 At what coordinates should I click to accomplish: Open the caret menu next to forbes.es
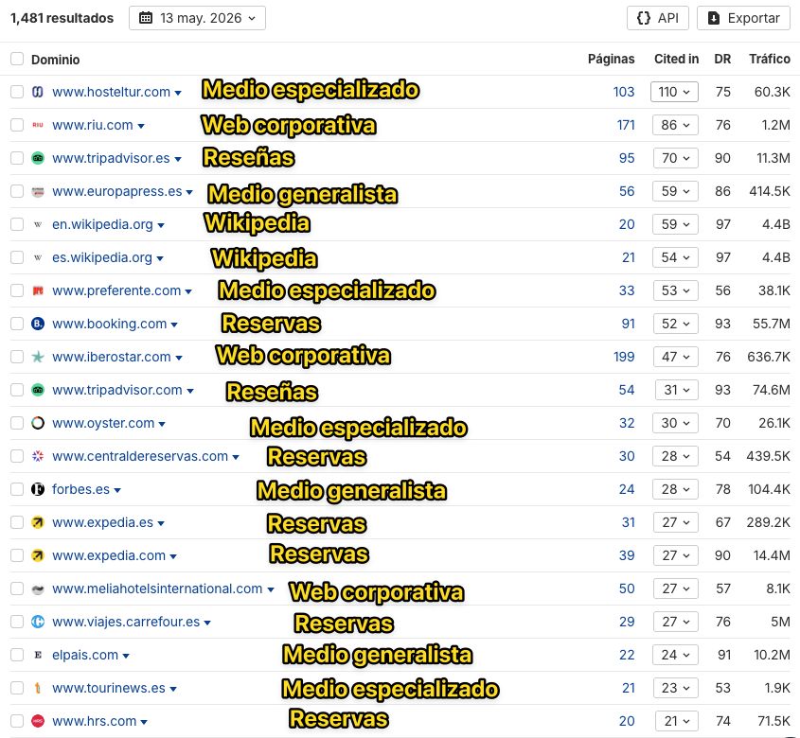tap(117, 491)
